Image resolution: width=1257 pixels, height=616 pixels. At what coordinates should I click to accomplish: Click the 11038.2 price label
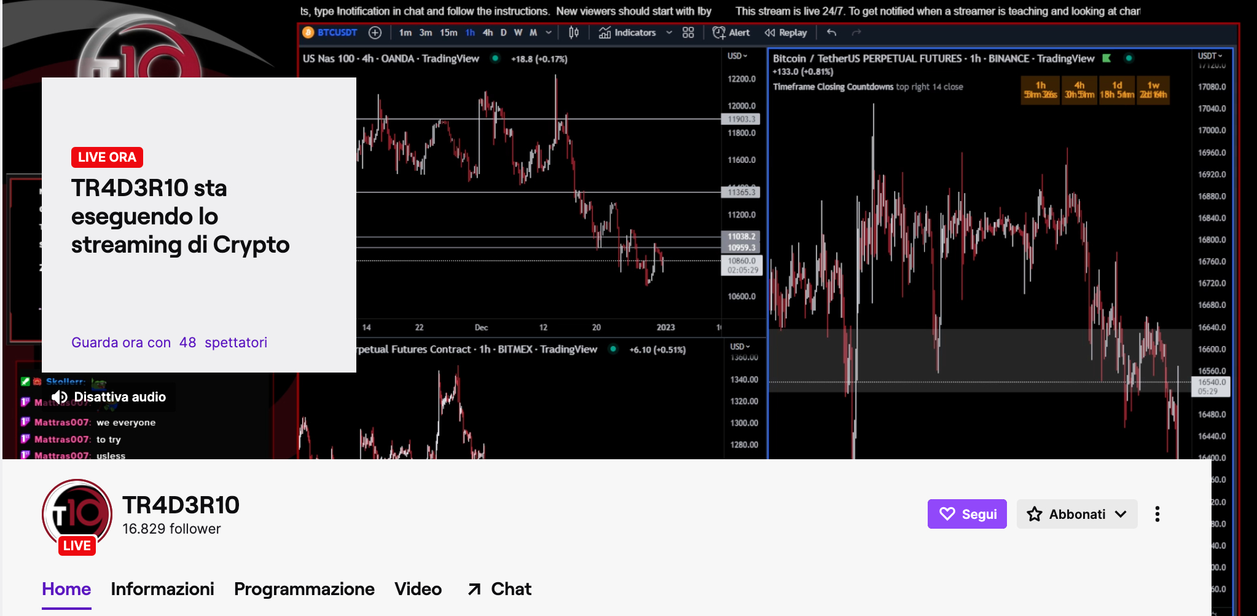point(742,237)
